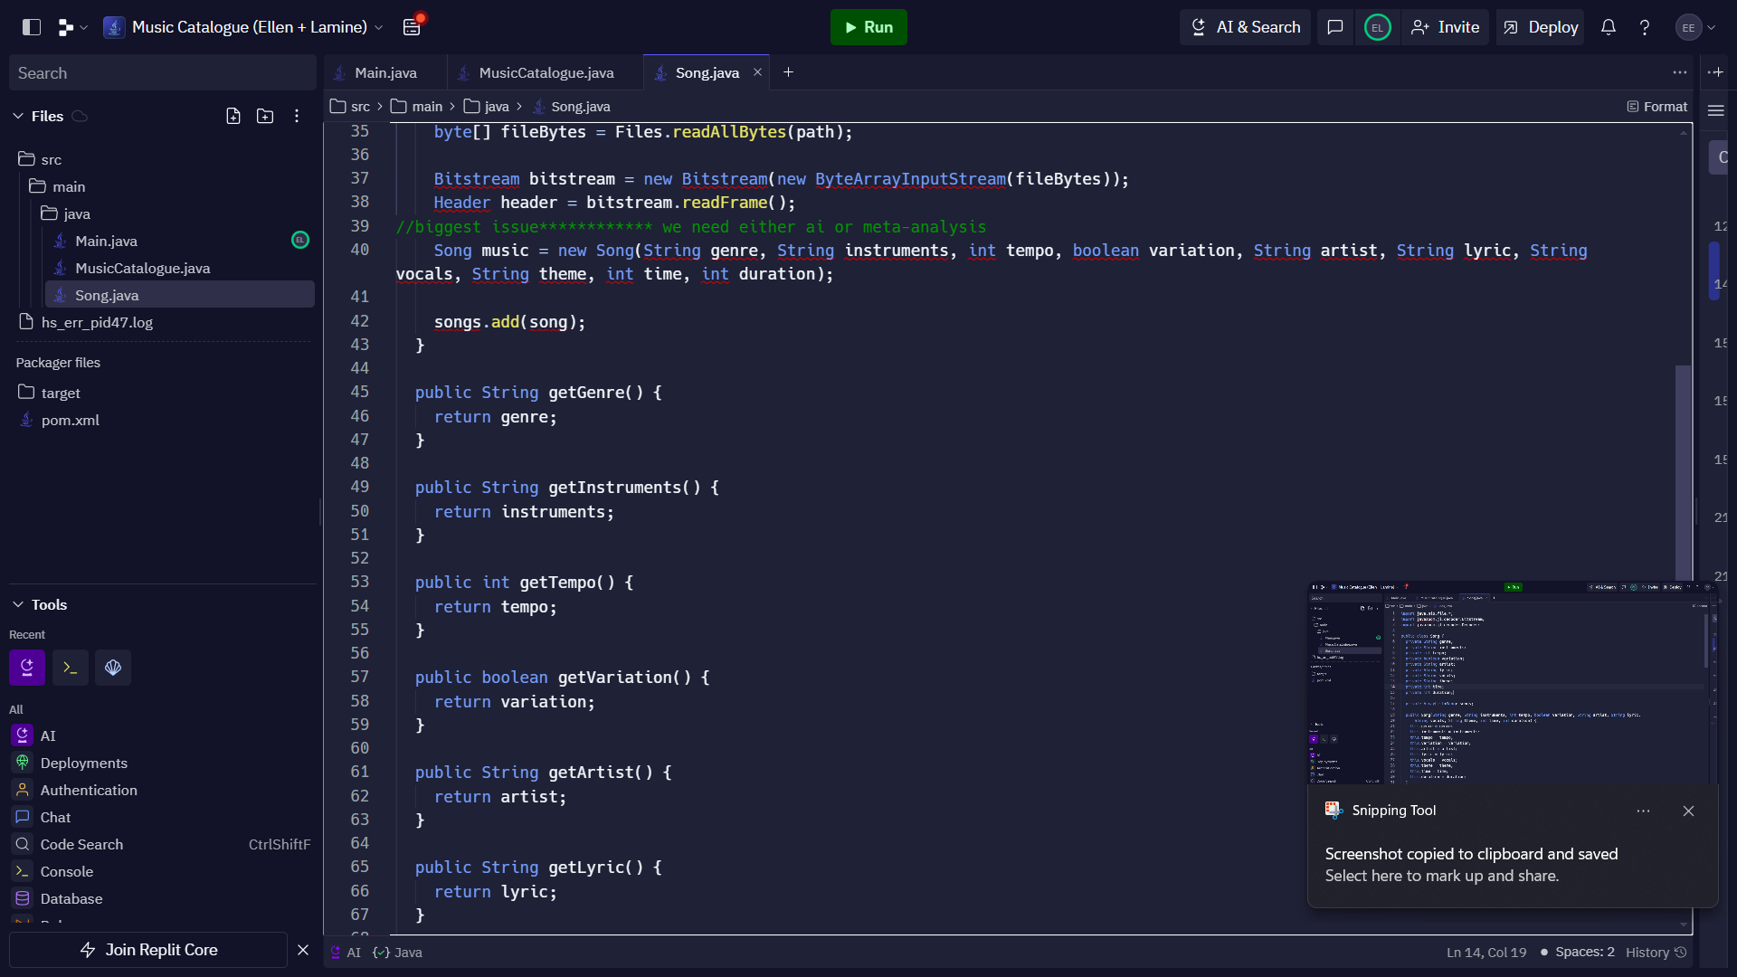The height and width of the screenshot is (977, 1737).
Task: Toggle the sidebar panel icon
Action: (32, 27)
